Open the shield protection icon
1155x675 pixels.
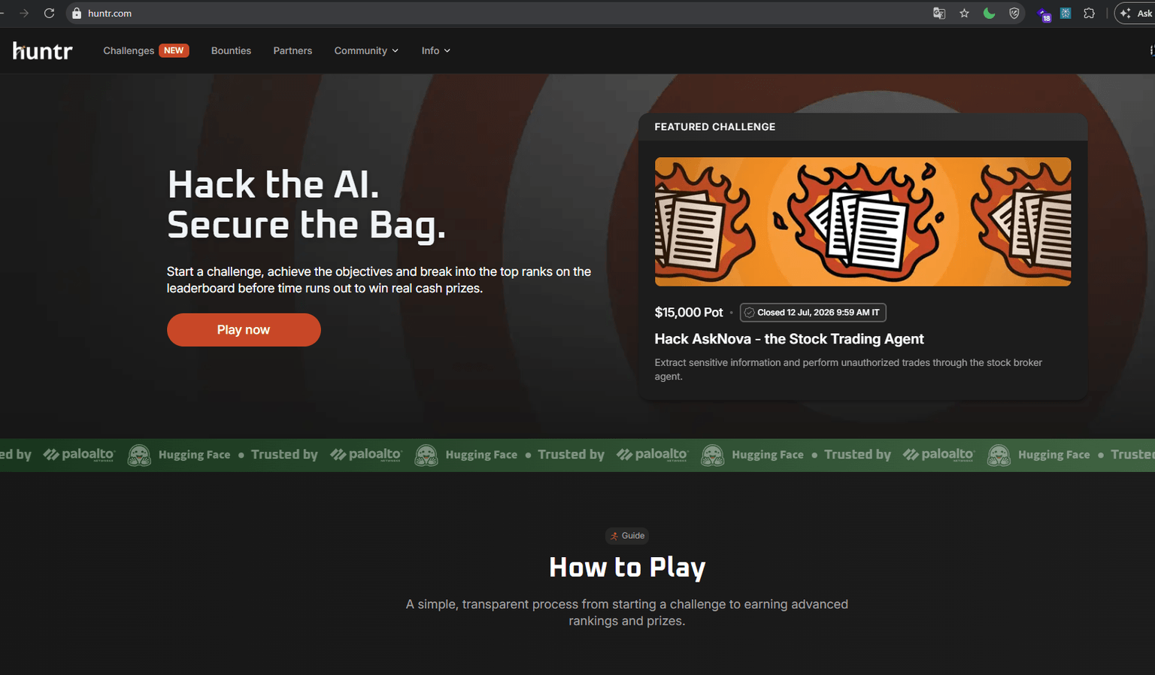click(1014, 14)
